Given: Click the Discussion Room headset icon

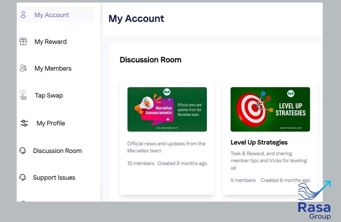Looking at the screenshot, I should (23, 151).
